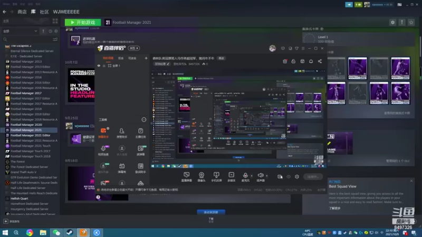Expand microphone options arrow
422x237 pixels.
[252, 176]
